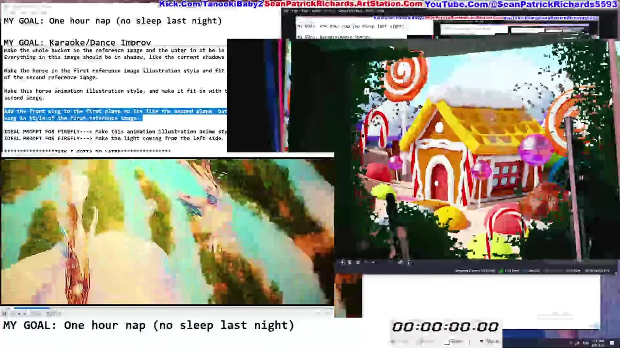This screenshot has width=620, height=348.
Task: Click the Dropped Frames status text in OBS
Action: click(475, 271)
